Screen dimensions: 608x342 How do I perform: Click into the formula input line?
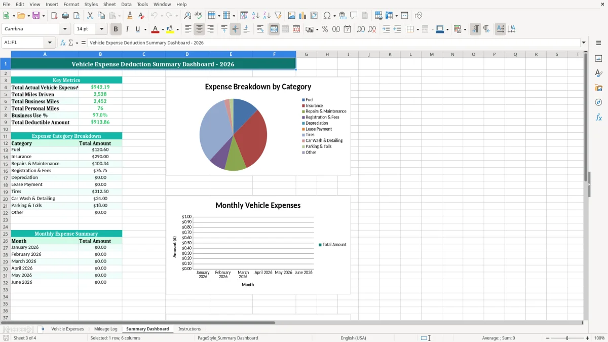(333, 43)
